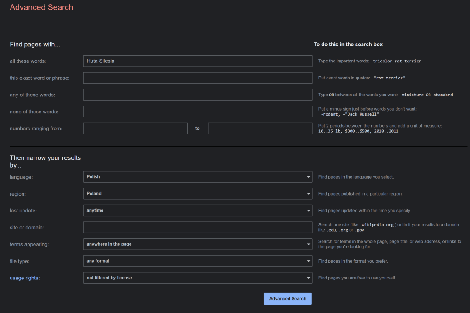Click the arrow icon on the file type dropdown
470x313 pixels.
pyautogui.click(x=308, y=261)
